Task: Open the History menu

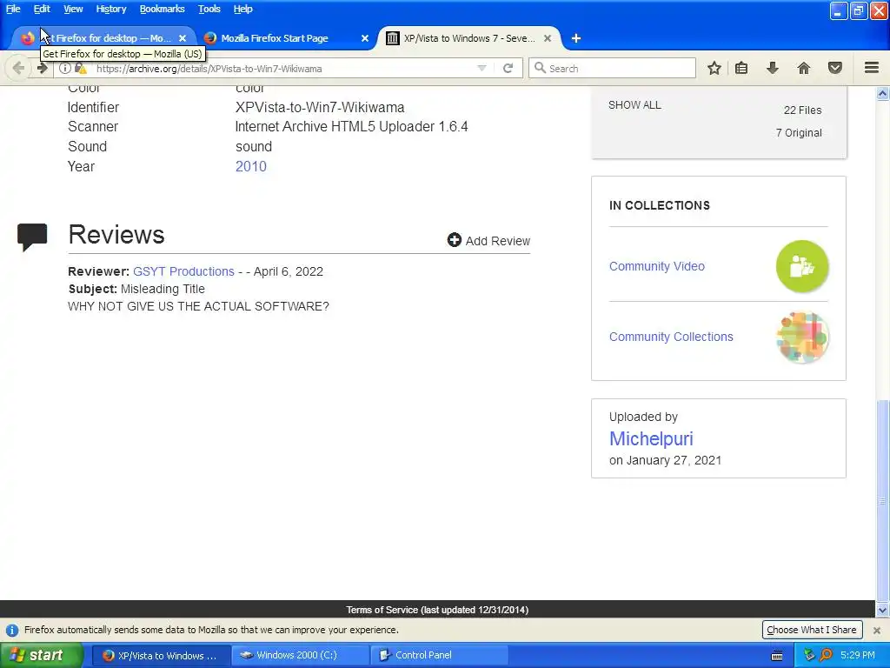Action: [x=110, y=9]
